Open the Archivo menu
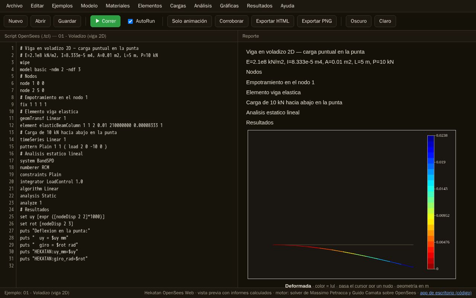476x298 pixels. point(14,6)
